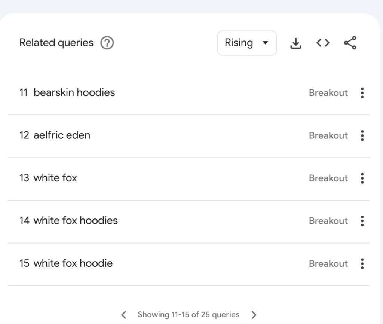This screenshot has height=324, width=383.
Task: Open options menu for white fox hoodies
Action: 362,221
